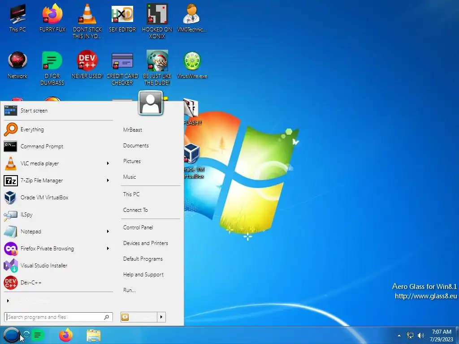This screenshot has width=459, height=344.
Task: Open Start screen from the Start menu
Action: tap(58, 111)
